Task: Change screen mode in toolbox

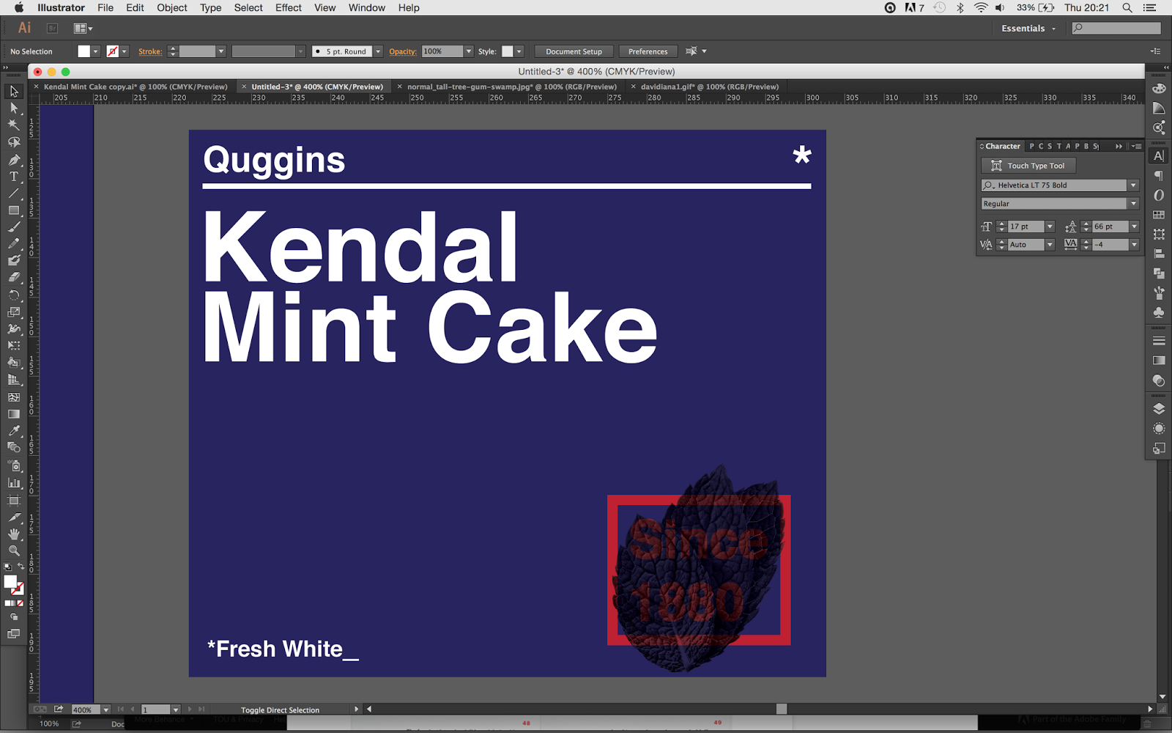Action: 14,634
